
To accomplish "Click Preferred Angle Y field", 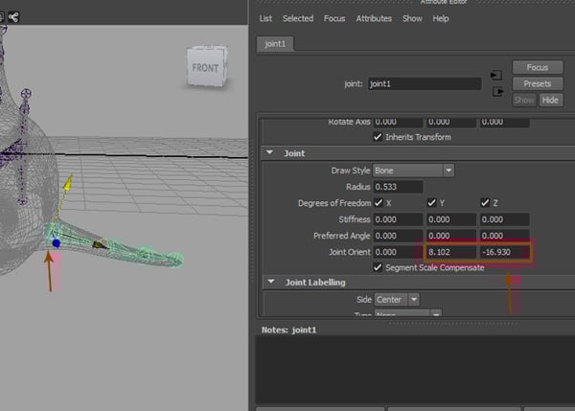I will (x=451, y=236).
